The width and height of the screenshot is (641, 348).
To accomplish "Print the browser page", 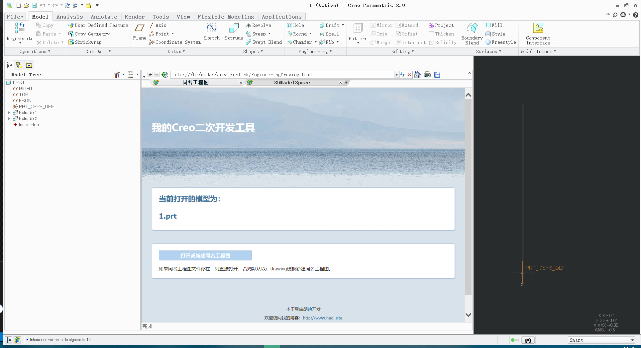I will 427,75.
